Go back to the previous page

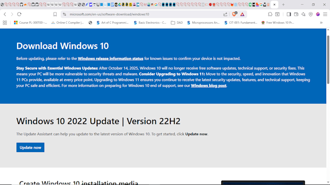pyautogui.click(x=5, y=14)
